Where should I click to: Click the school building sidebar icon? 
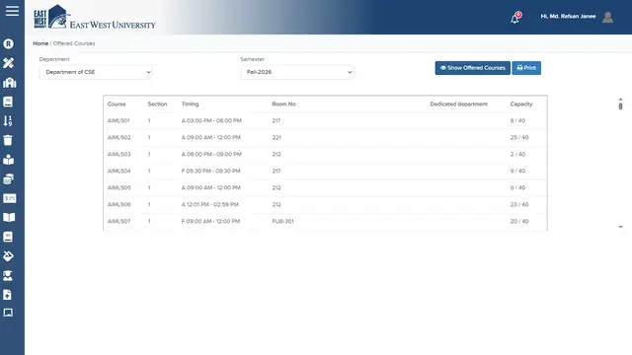9,83
